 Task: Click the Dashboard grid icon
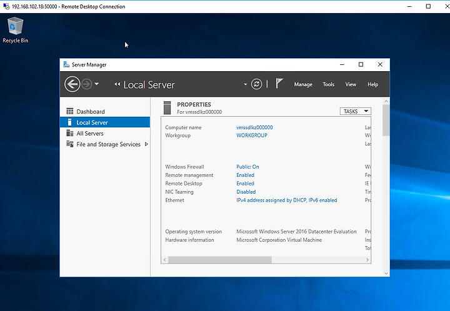coord(70,111)
